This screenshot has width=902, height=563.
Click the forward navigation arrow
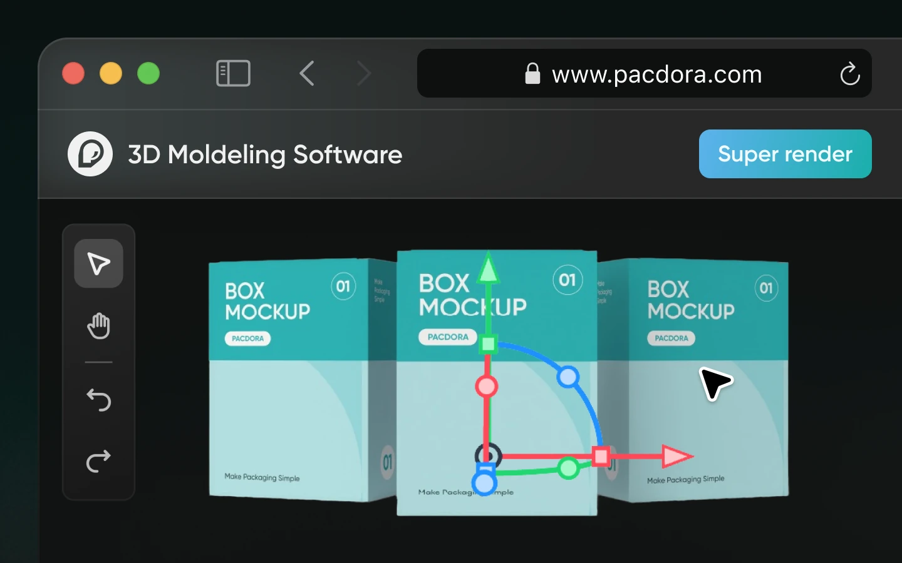(x=364, y=73)
